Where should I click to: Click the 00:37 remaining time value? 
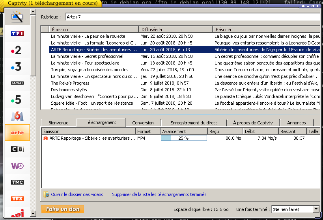299,138
